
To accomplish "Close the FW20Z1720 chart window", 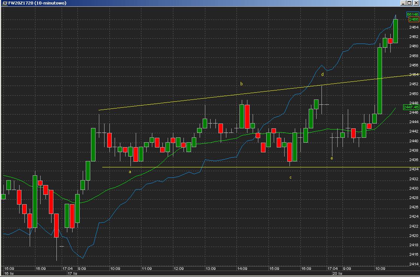I will (416, 3).
